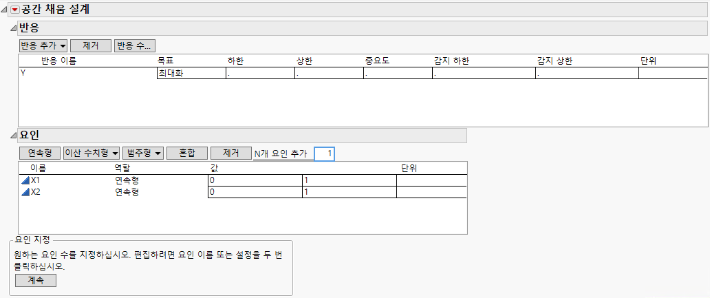Click the 연속형 role of factor X1
This screenshot has height=298, width=710.
127,180
